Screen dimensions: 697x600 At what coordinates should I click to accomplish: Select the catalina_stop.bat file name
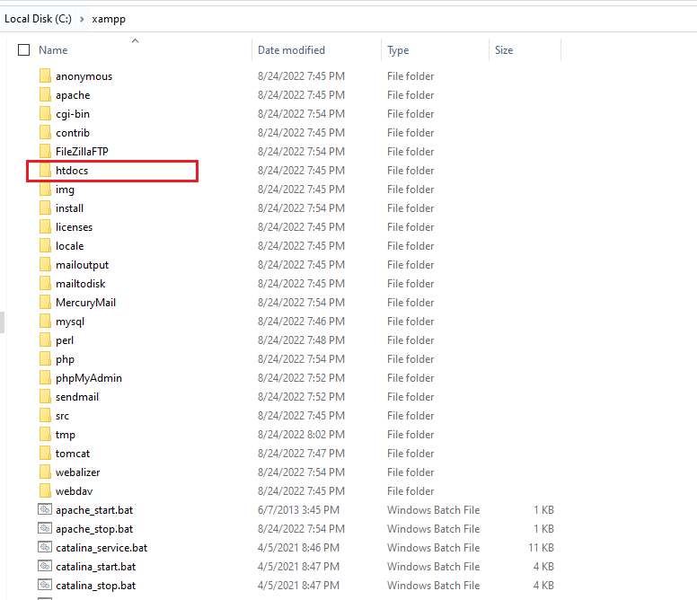pyautogui.click(x=95, y=586)
